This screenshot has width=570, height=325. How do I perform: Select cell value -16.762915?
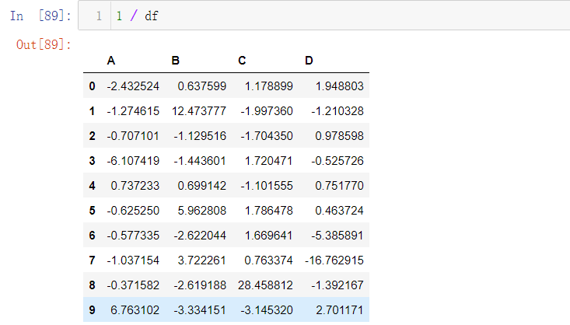(x=334, y=260)
